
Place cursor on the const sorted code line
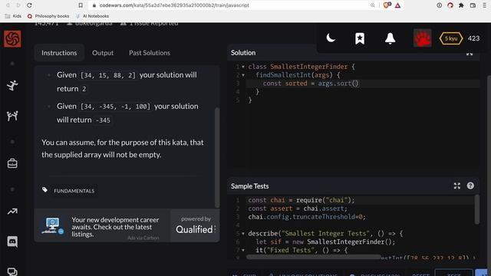pyautogui.click(x=362, y=84)
